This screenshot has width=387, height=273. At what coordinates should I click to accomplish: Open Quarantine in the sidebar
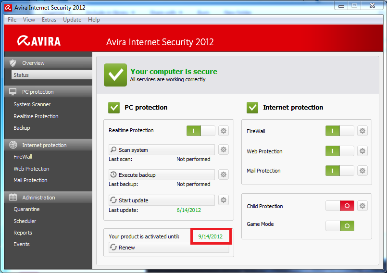click(x=26, y=209)
